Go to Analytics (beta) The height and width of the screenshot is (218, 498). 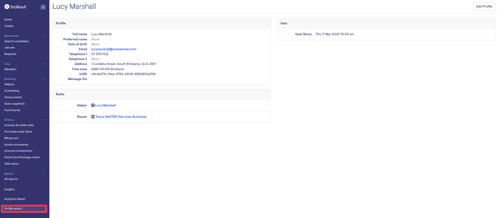pos(15,199)
